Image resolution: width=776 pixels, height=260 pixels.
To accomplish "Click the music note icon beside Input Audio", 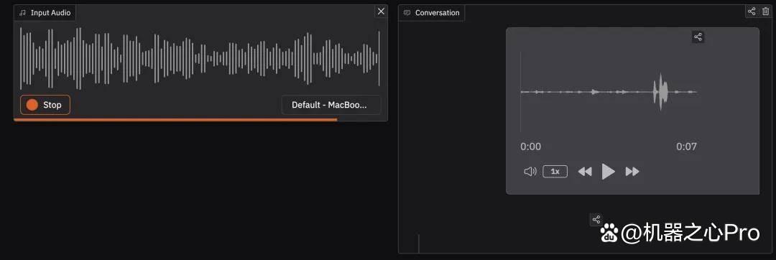I will 22,13.
